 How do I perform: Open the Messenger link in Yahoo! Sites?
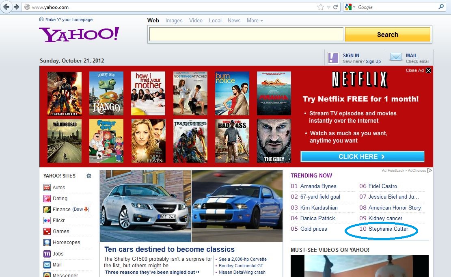(65, 275)
